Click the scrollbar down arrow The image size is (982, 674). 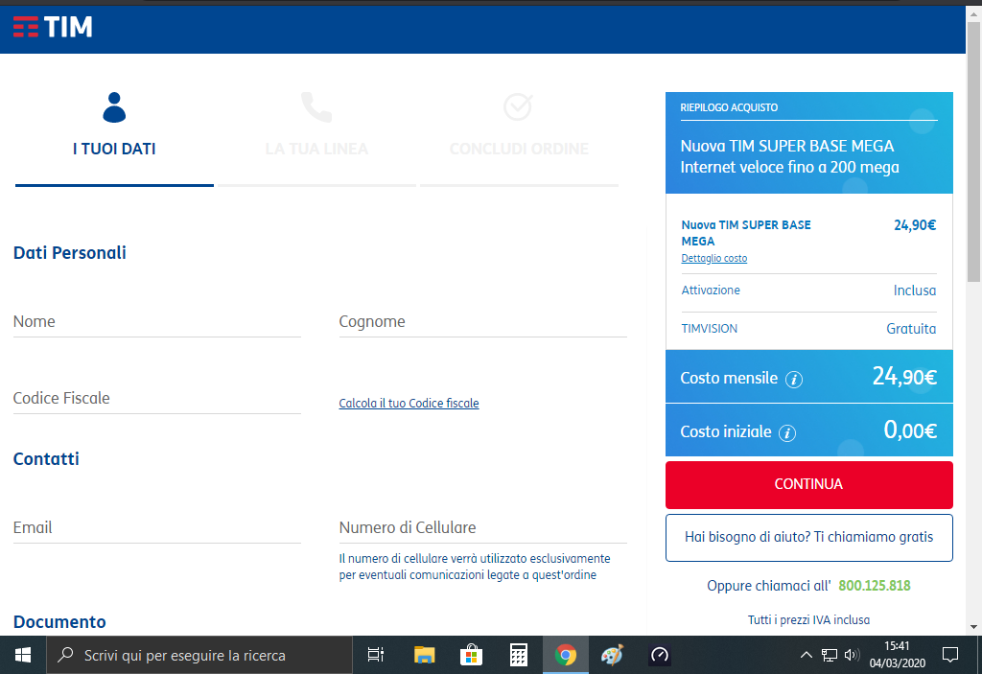click(974, 627)
